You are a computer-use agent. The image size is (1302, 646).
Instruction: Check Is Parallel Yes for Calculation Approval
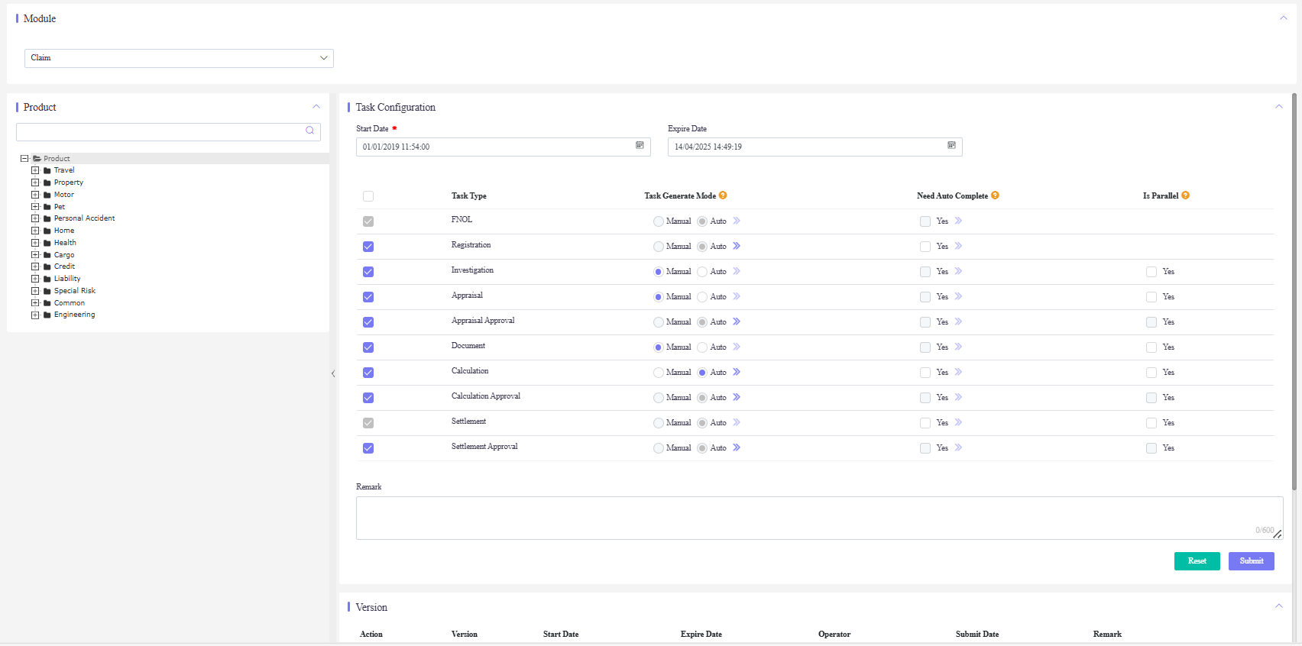[x=1151, y=398]
